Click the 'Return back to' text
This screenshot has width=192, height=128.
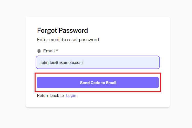pyautogui.click(x=50, y=96)
